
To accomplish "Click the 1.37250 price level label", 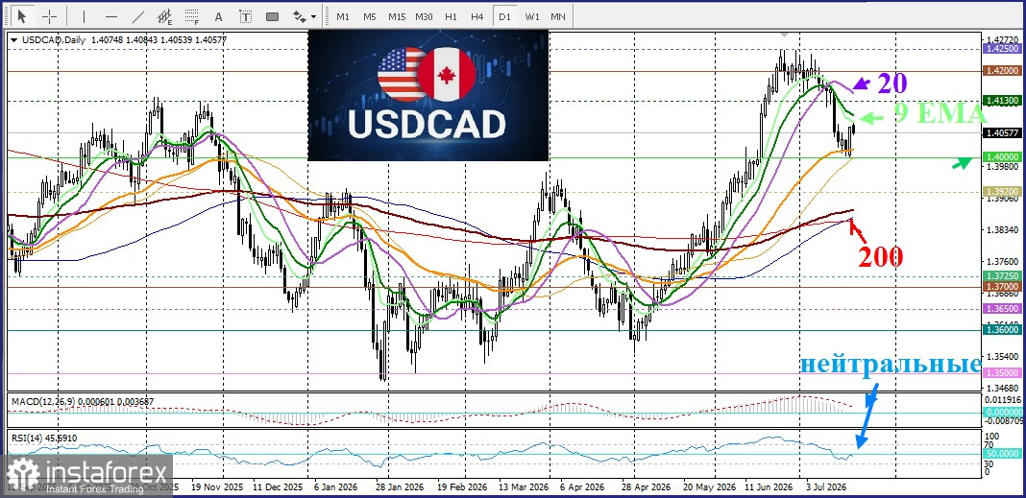I will 1003,276.
